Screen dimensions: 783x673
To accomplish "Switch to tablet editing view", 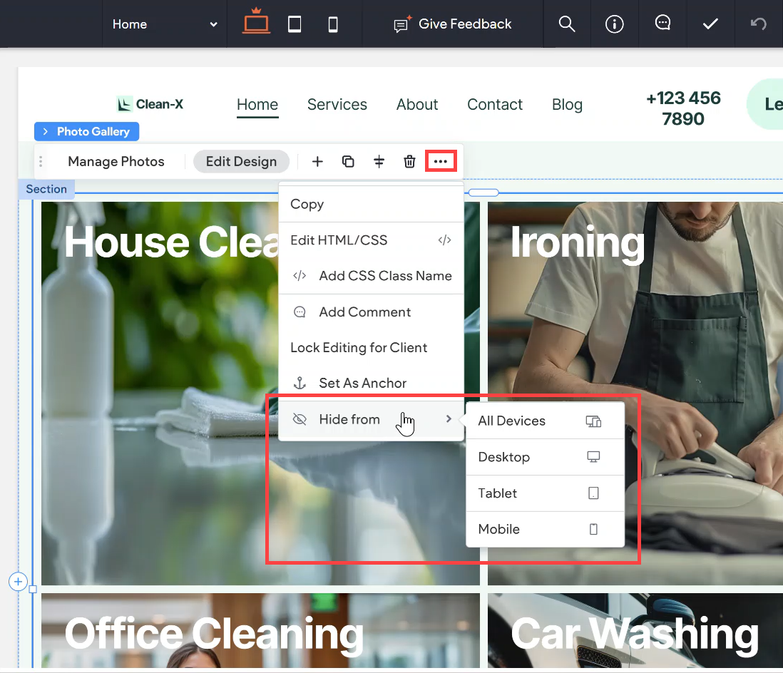I will coord(295,24).
